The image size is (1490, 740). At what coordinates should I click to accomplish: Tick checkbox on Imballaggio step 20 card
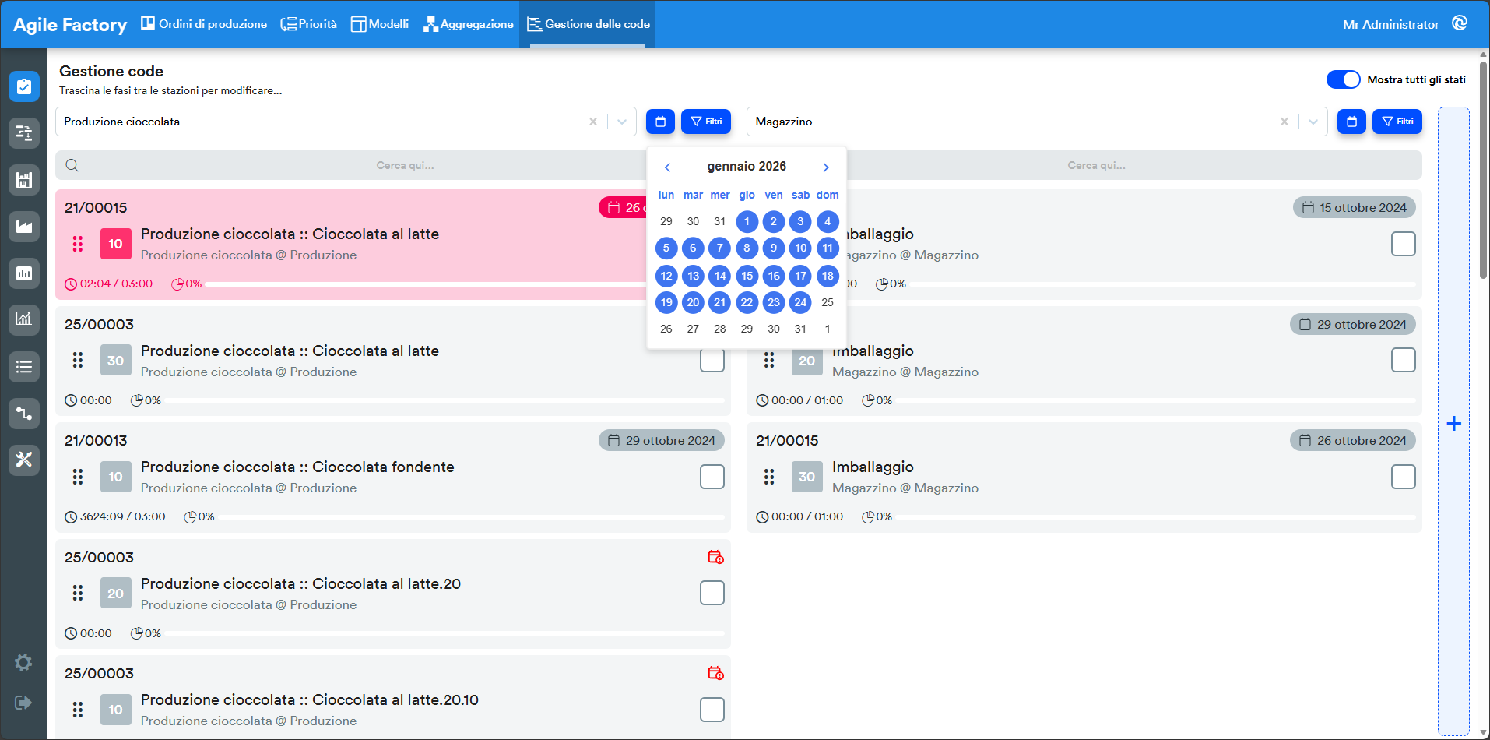pyautogui.click(x=1404, y=360)
